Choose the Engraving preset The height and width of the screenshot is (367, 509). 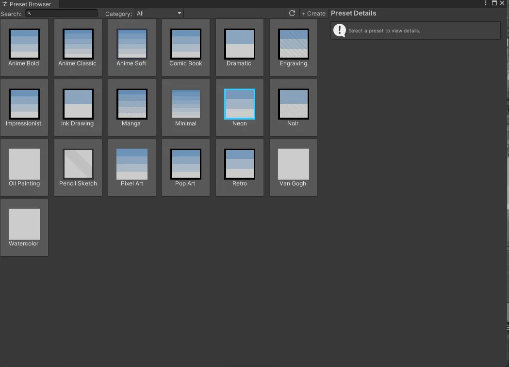[x=294, y=44]
